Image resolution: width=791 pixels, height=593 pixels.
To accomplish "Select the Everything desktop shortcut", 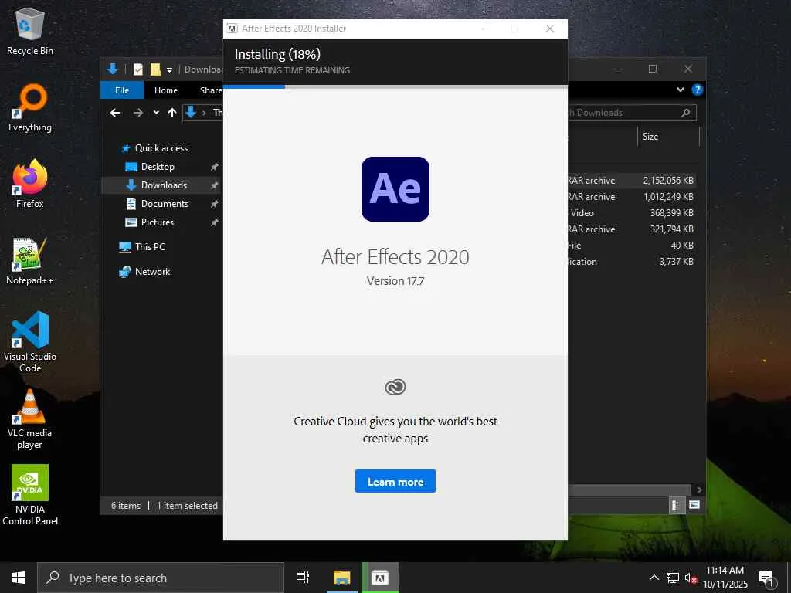I will click(x=30, y=108).
